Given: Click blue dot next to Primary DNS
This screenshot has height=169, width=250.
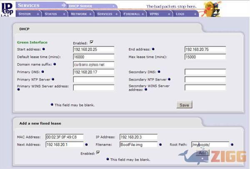Looking at the screenshot, I should (x=42, y=72).
